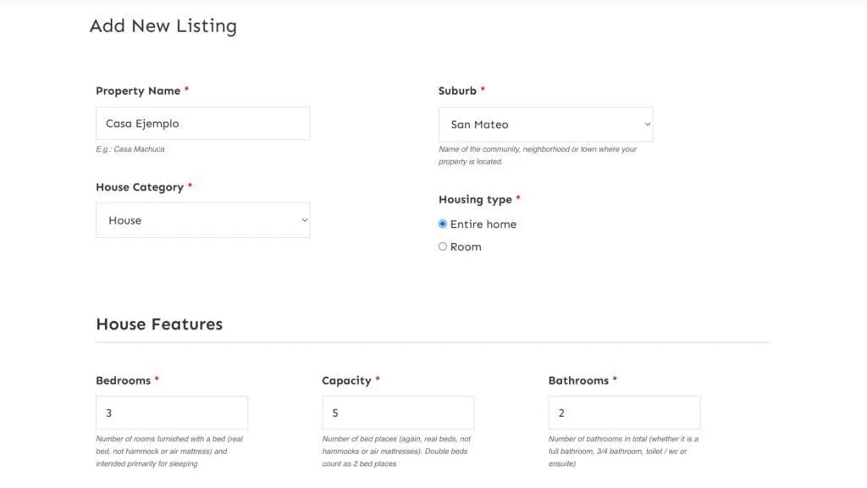
Task: Click the Entire home label text
Action: tap(483, 224)
